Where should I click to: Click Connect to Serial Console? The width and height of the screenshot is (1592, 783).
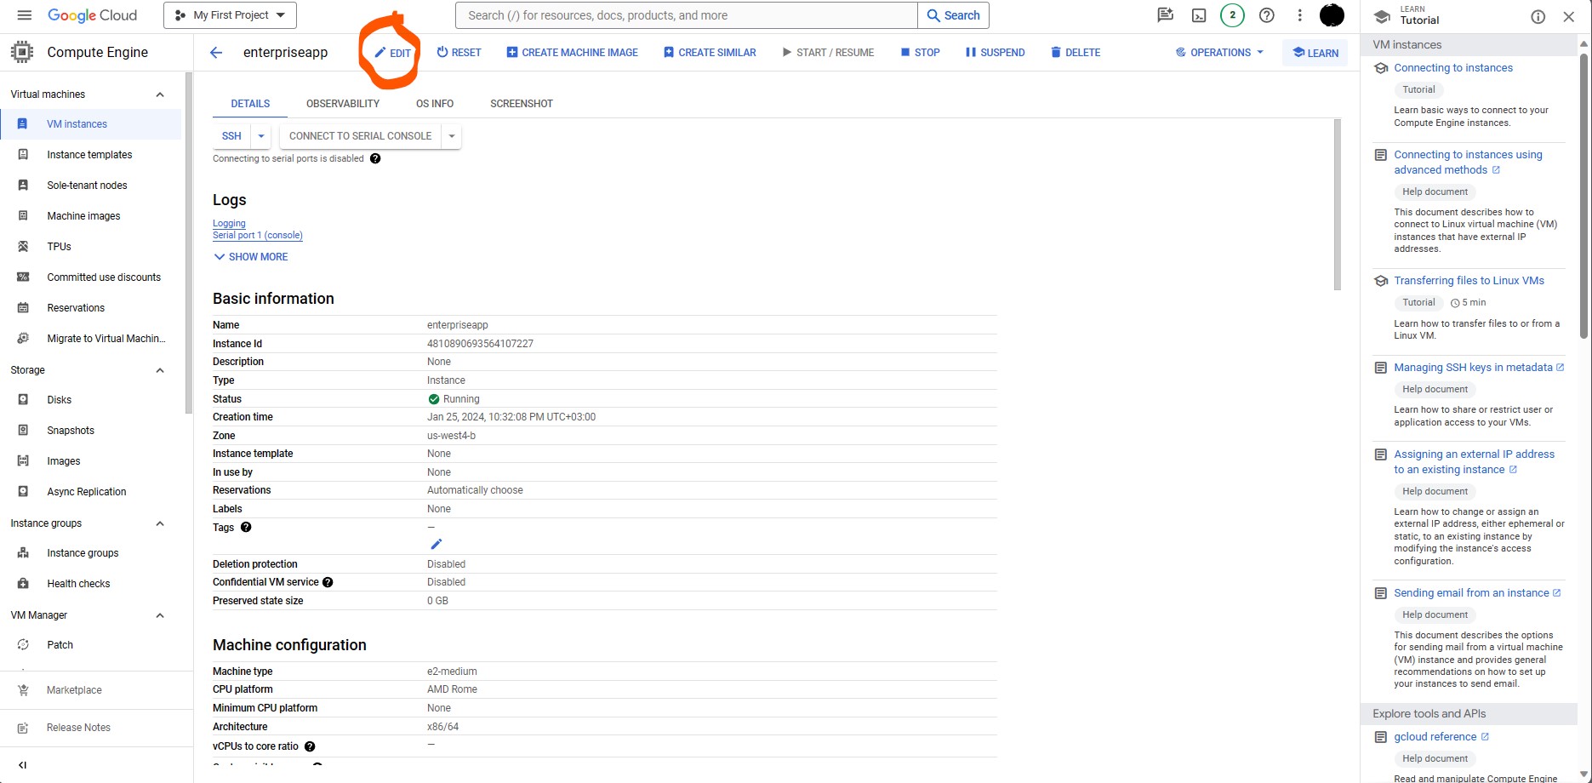360,136
